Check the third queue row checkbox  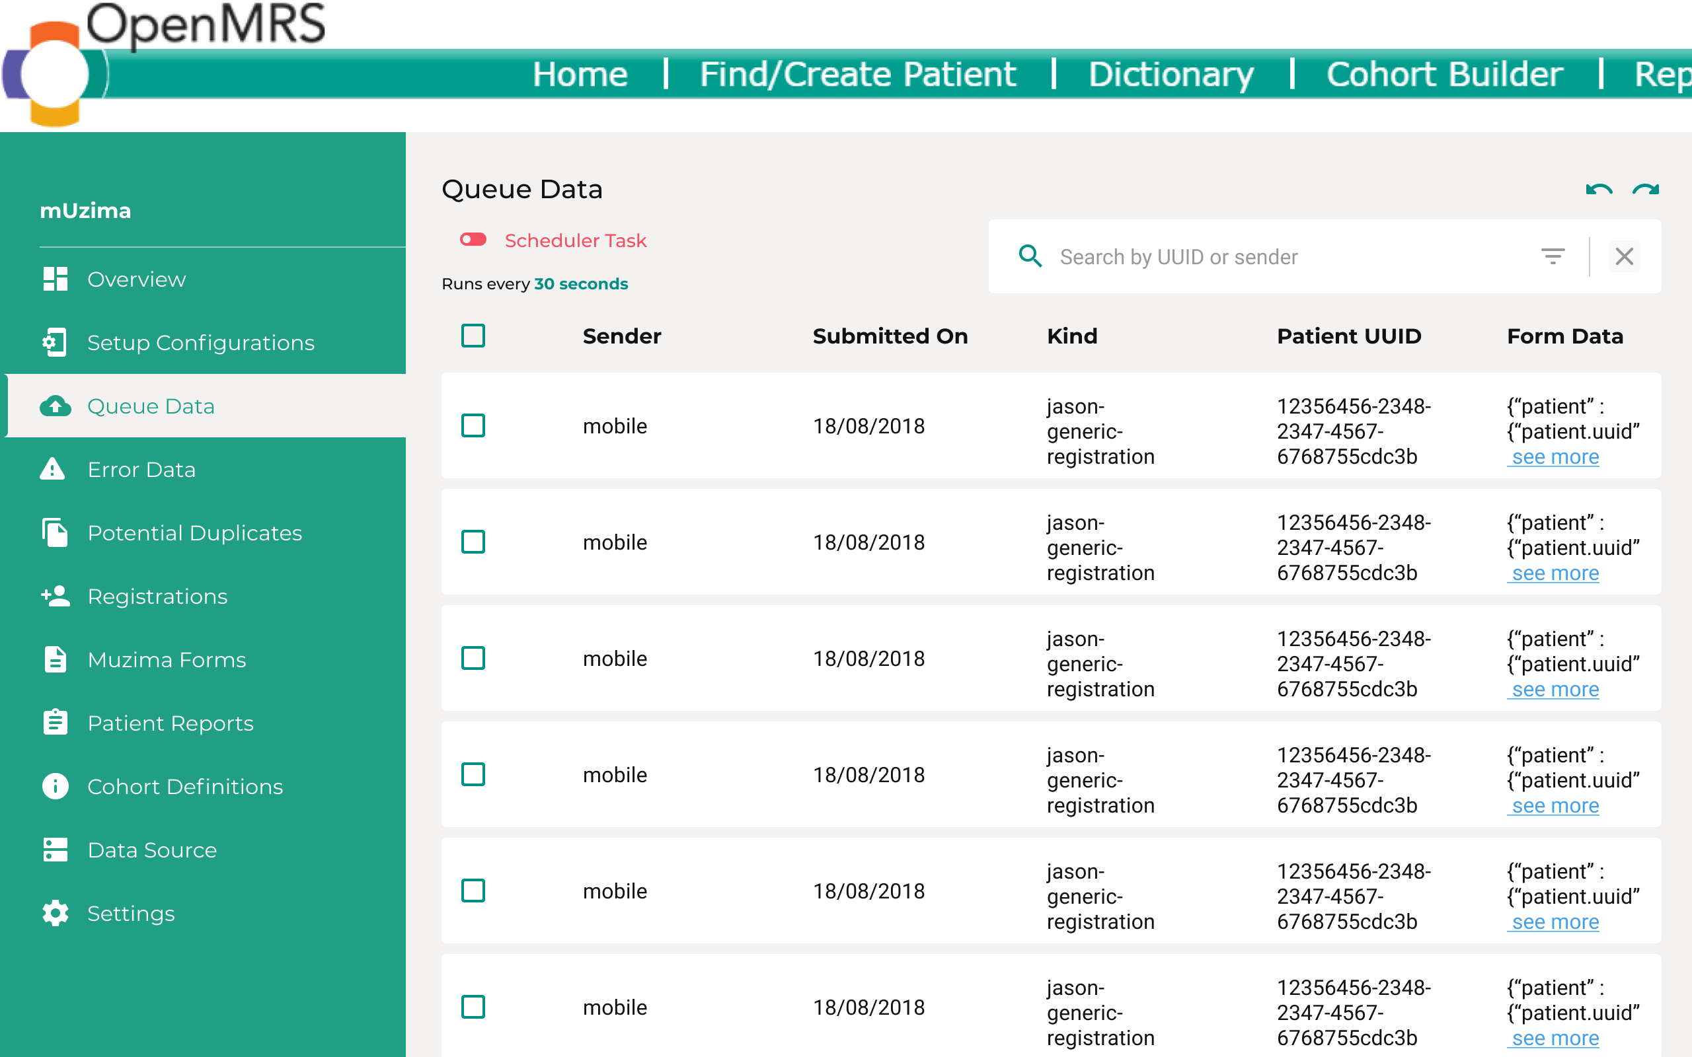tap(473, 659)
